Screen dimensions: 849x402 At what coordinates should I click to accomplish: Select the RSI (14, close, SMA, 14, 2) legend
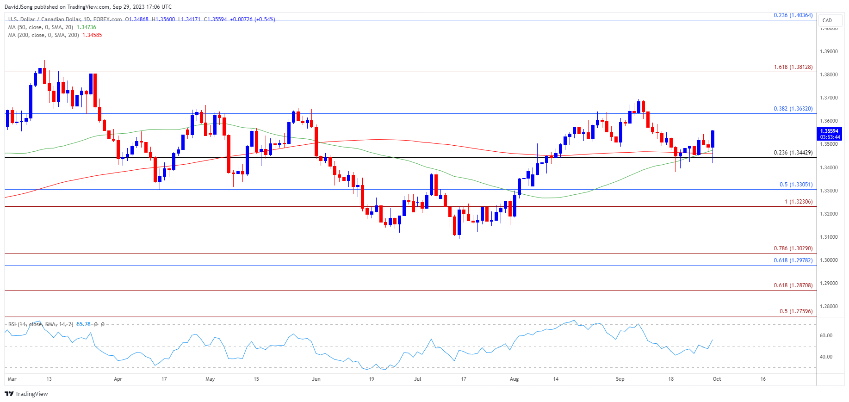tap(41, 324)
